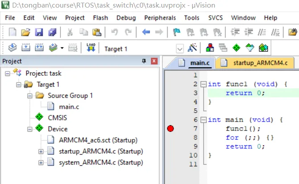Image resolution: width=299 pixels, height=184 pixels.
Task: Expand the startup_ARMCM4.c tree node
Action: [41, 151]
